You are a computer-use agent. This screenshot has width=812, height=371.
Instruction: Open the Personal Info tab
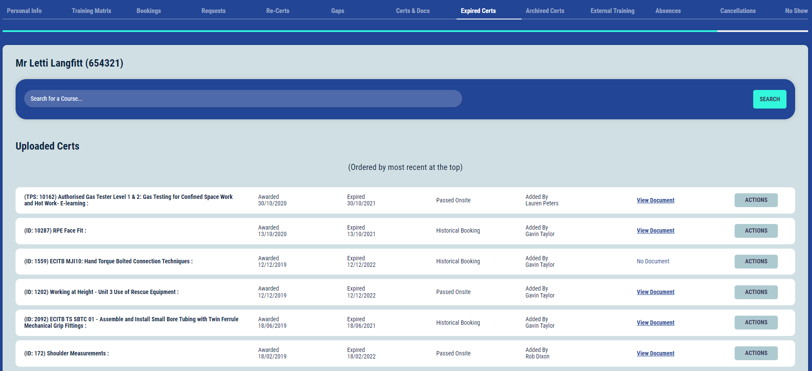24,11
